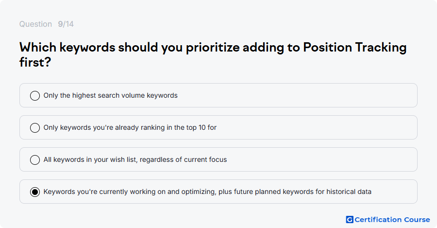Open the Certification Course link text
Screen dimensions: 437x228
[x=392, y=220]
